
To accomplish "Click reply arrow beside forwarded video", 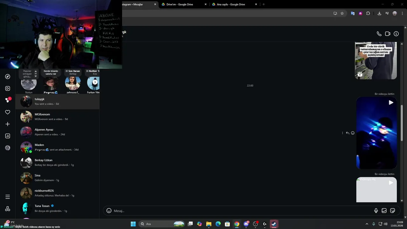I will click(x=348, y=133).
